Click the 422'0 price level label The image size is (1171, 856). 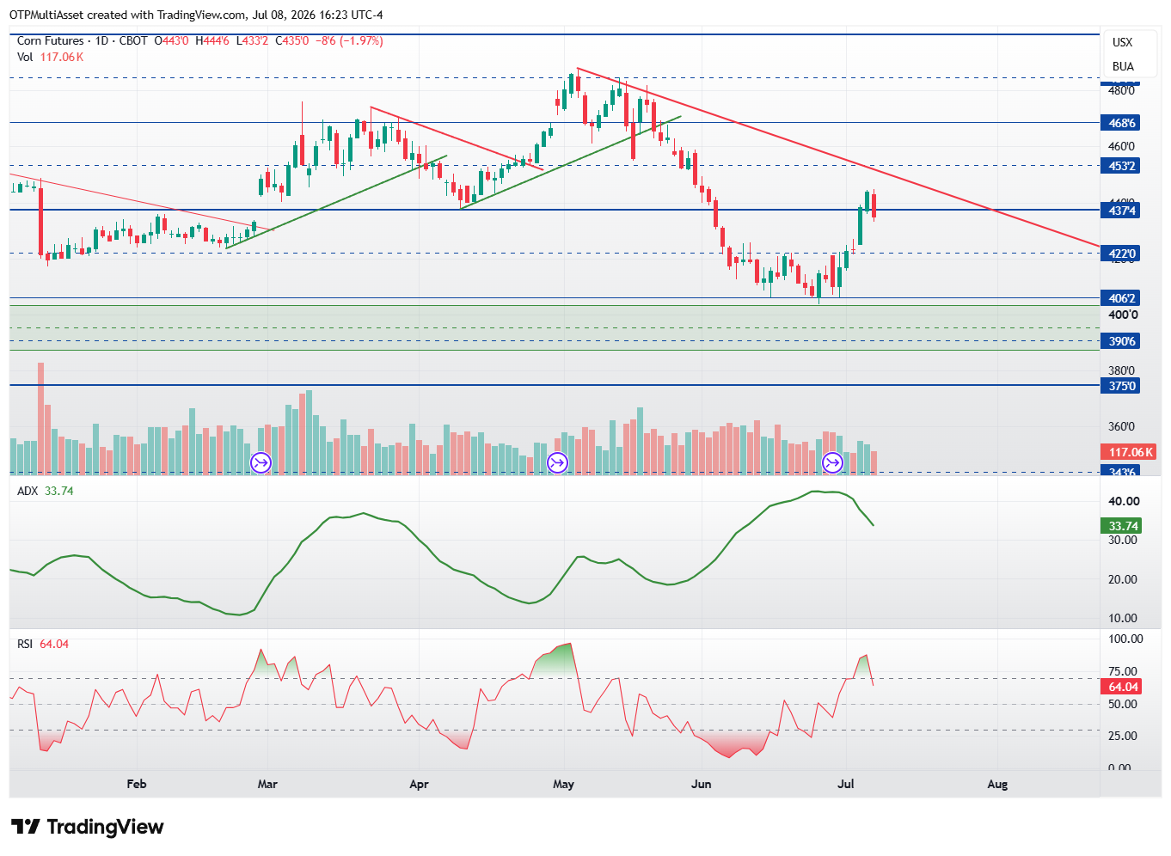(1120, 254)
